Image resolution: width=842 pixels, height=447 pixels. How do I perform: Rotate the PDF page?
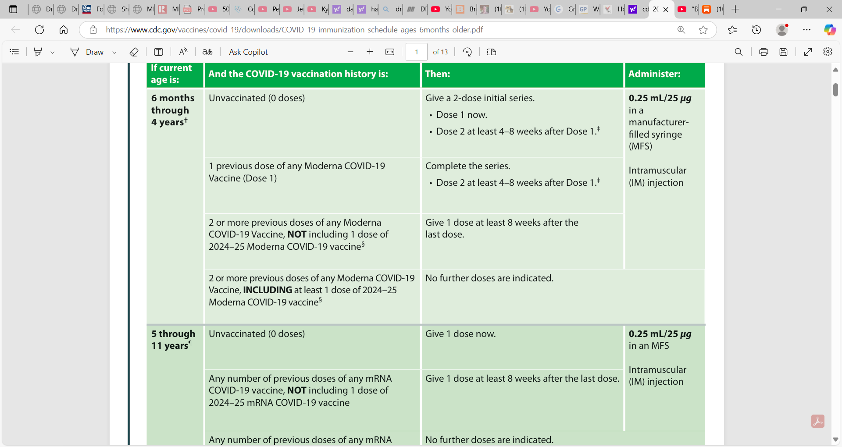coord(467,52)
